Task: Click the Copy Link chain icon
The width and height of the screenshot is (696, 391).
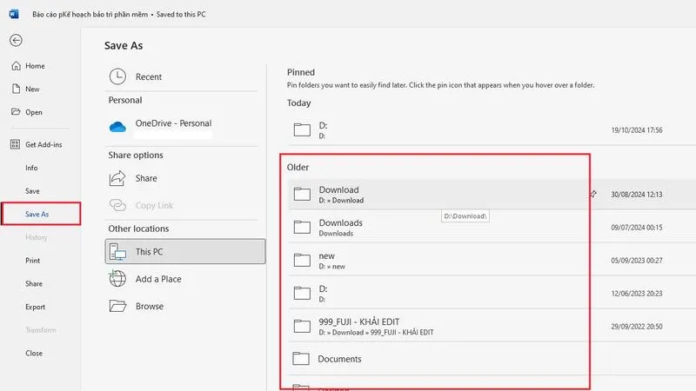Action: tap(117, 205)
